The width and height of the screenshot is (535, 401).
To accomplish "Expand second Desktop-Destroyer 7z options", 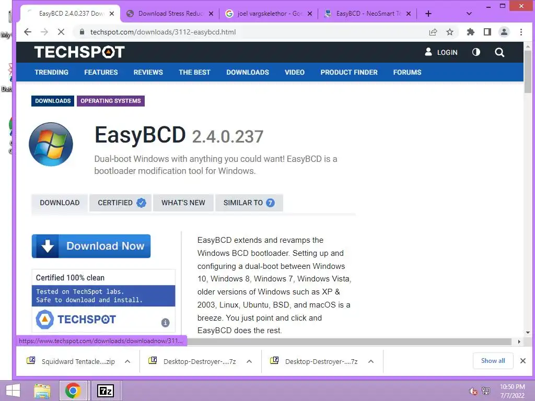I will click(371, 361).
